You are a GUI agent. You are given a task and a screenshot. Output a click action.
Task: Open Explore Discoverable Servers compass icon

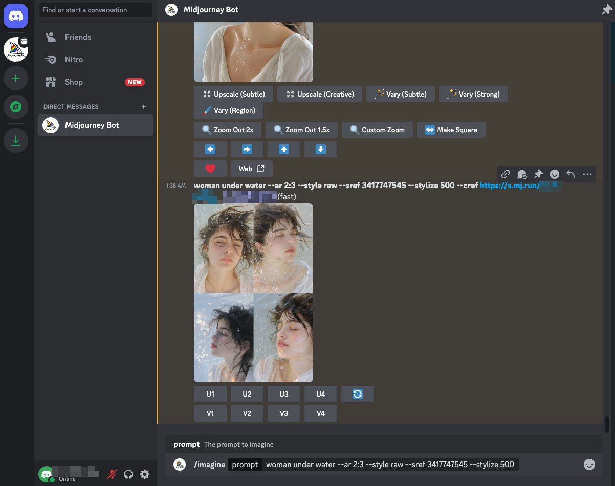[16, 107]
